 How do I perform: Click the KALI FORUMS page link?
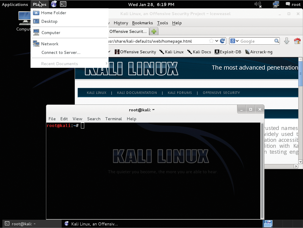(x=180, y=93)
